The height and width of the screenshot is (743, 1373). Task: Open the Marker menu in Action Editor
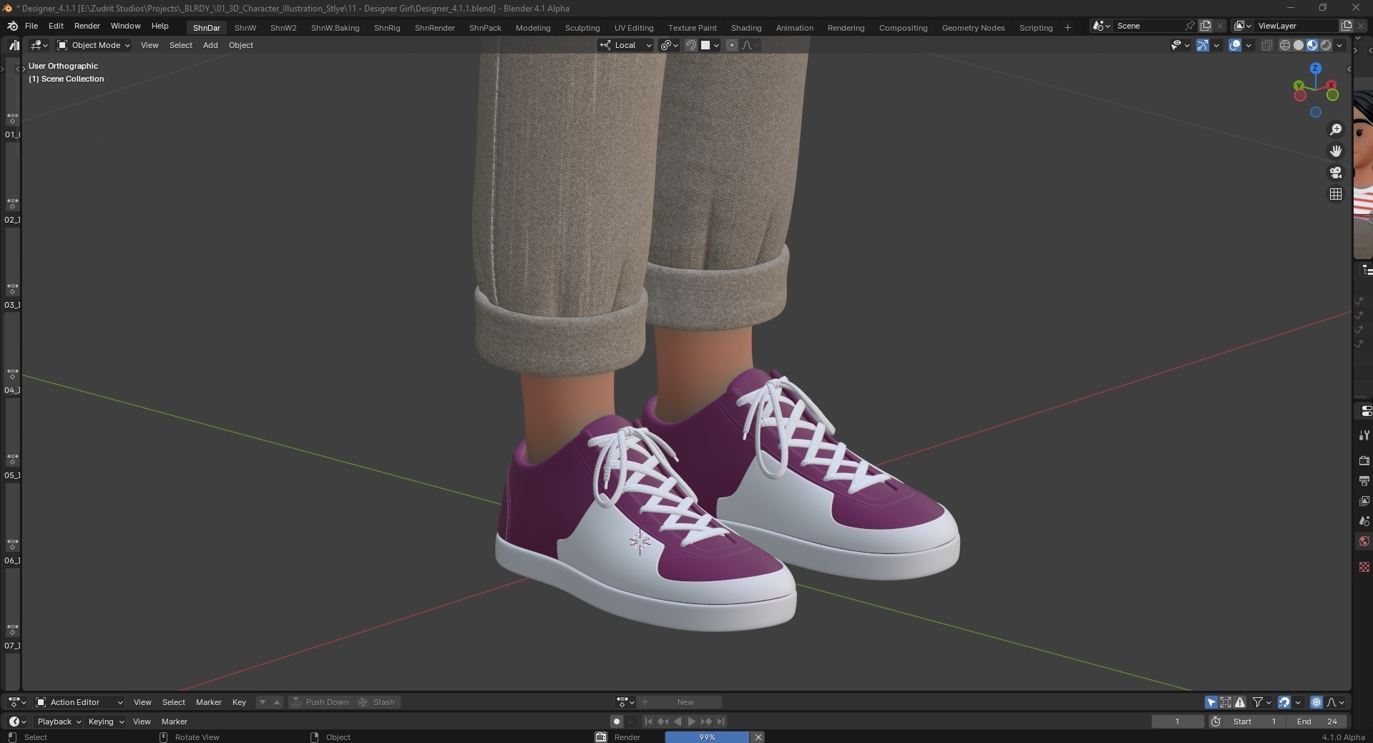[209, 702]
